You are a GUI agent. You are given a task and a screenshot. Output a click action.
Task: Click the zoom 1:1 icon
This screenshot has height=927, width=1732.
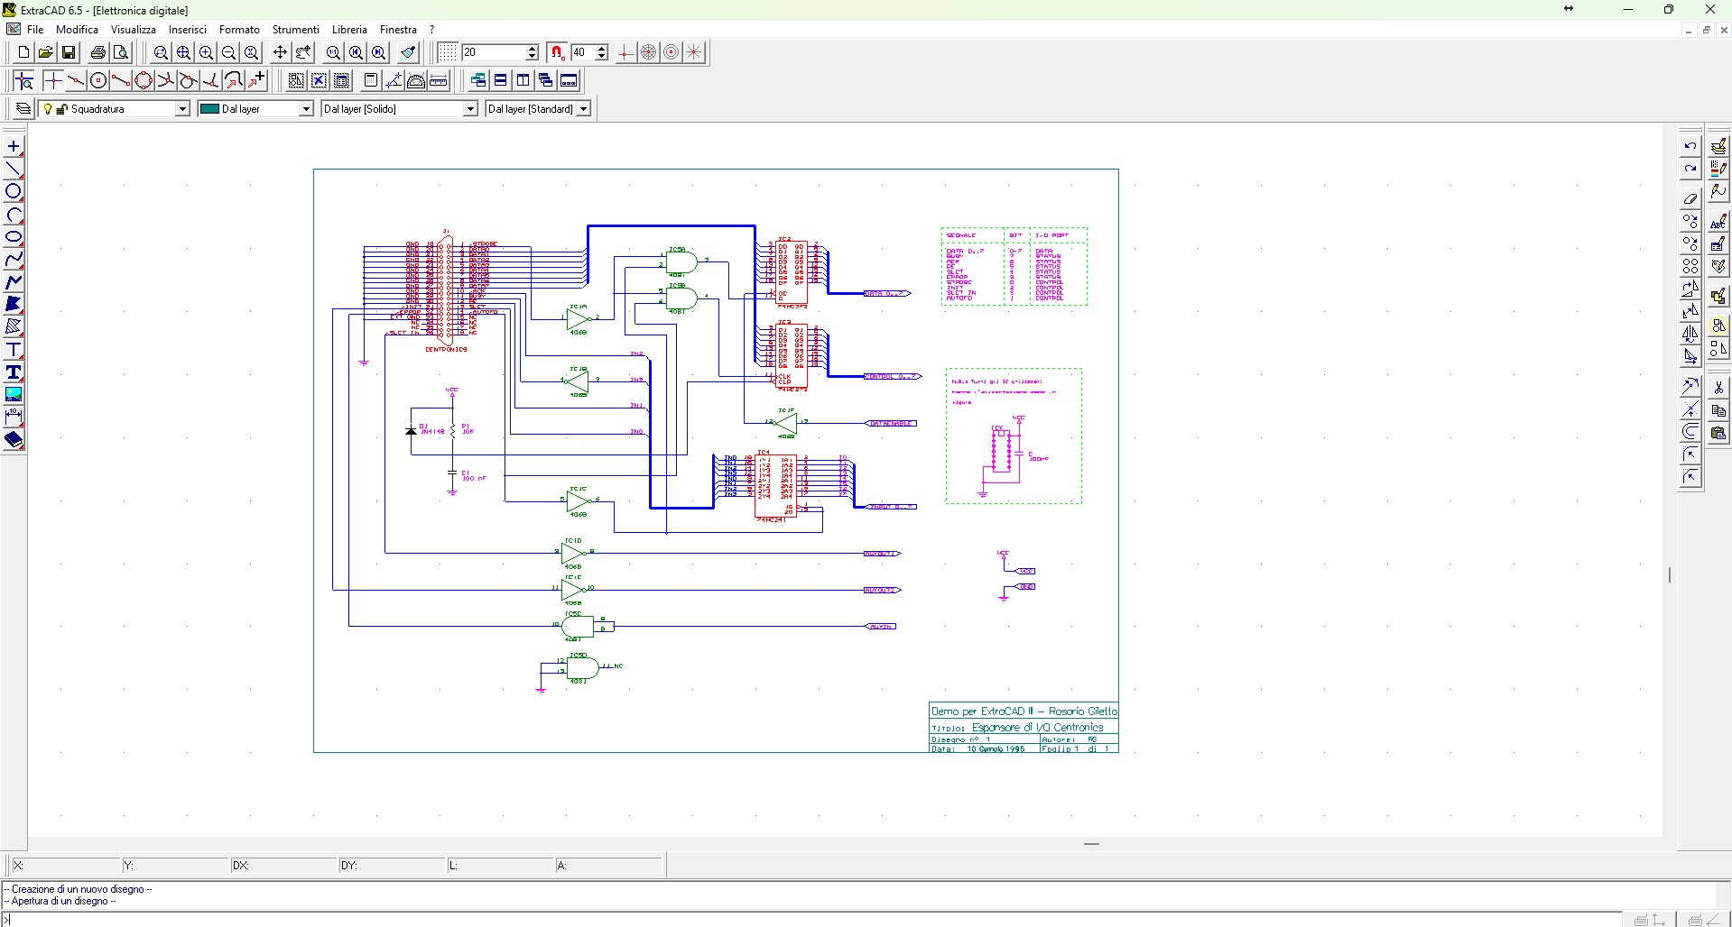click(333, 52)
